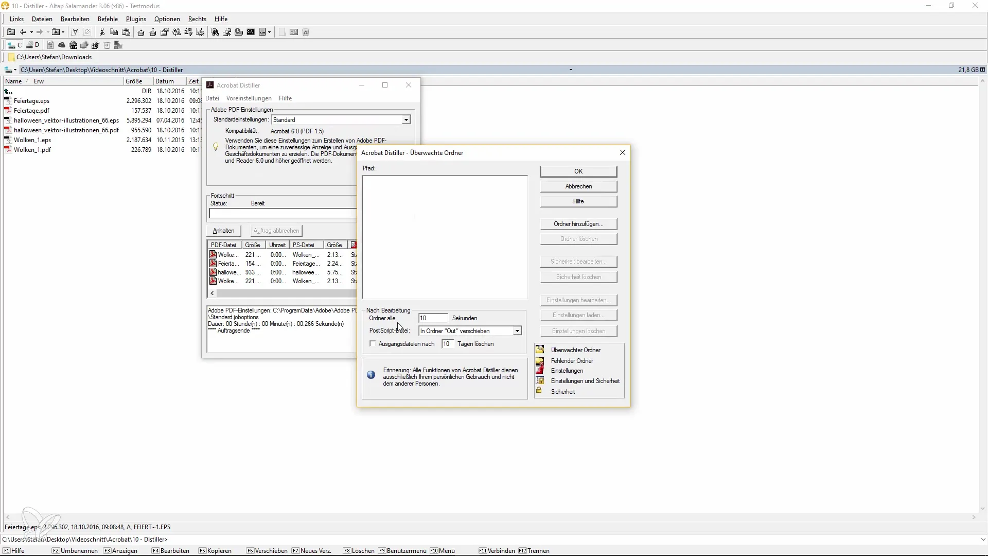Unpack archive with the Unpack icon
The image size is (988, 556).
click(x=153, y=32)
